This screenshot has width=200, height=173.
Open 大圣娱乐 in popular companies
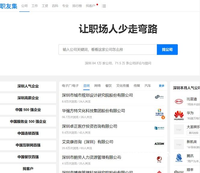pos(193,127)
